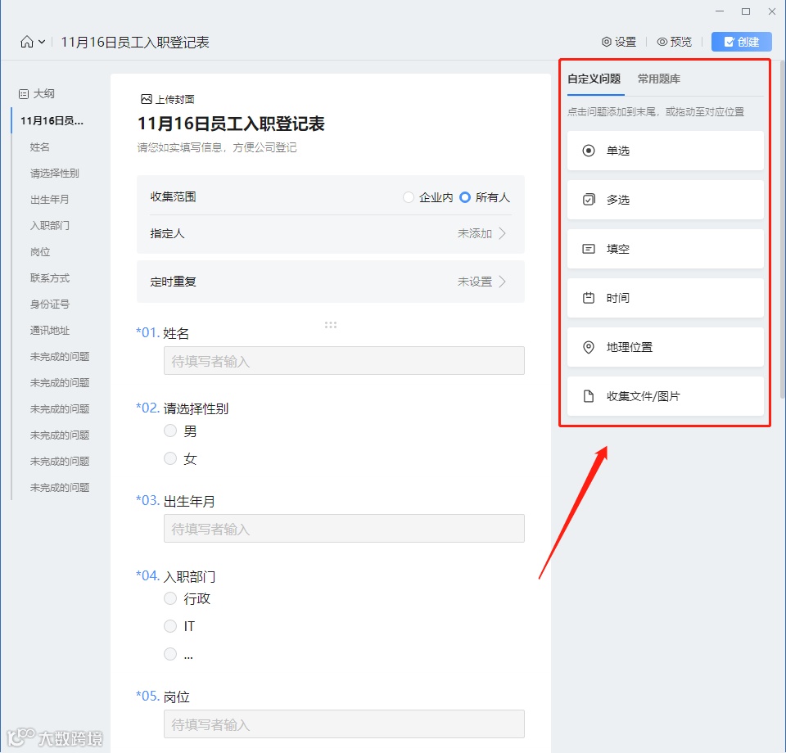Click the 上传封面 link text
Viewport: 786px width, 753px height.
click(x=174, y=99)
